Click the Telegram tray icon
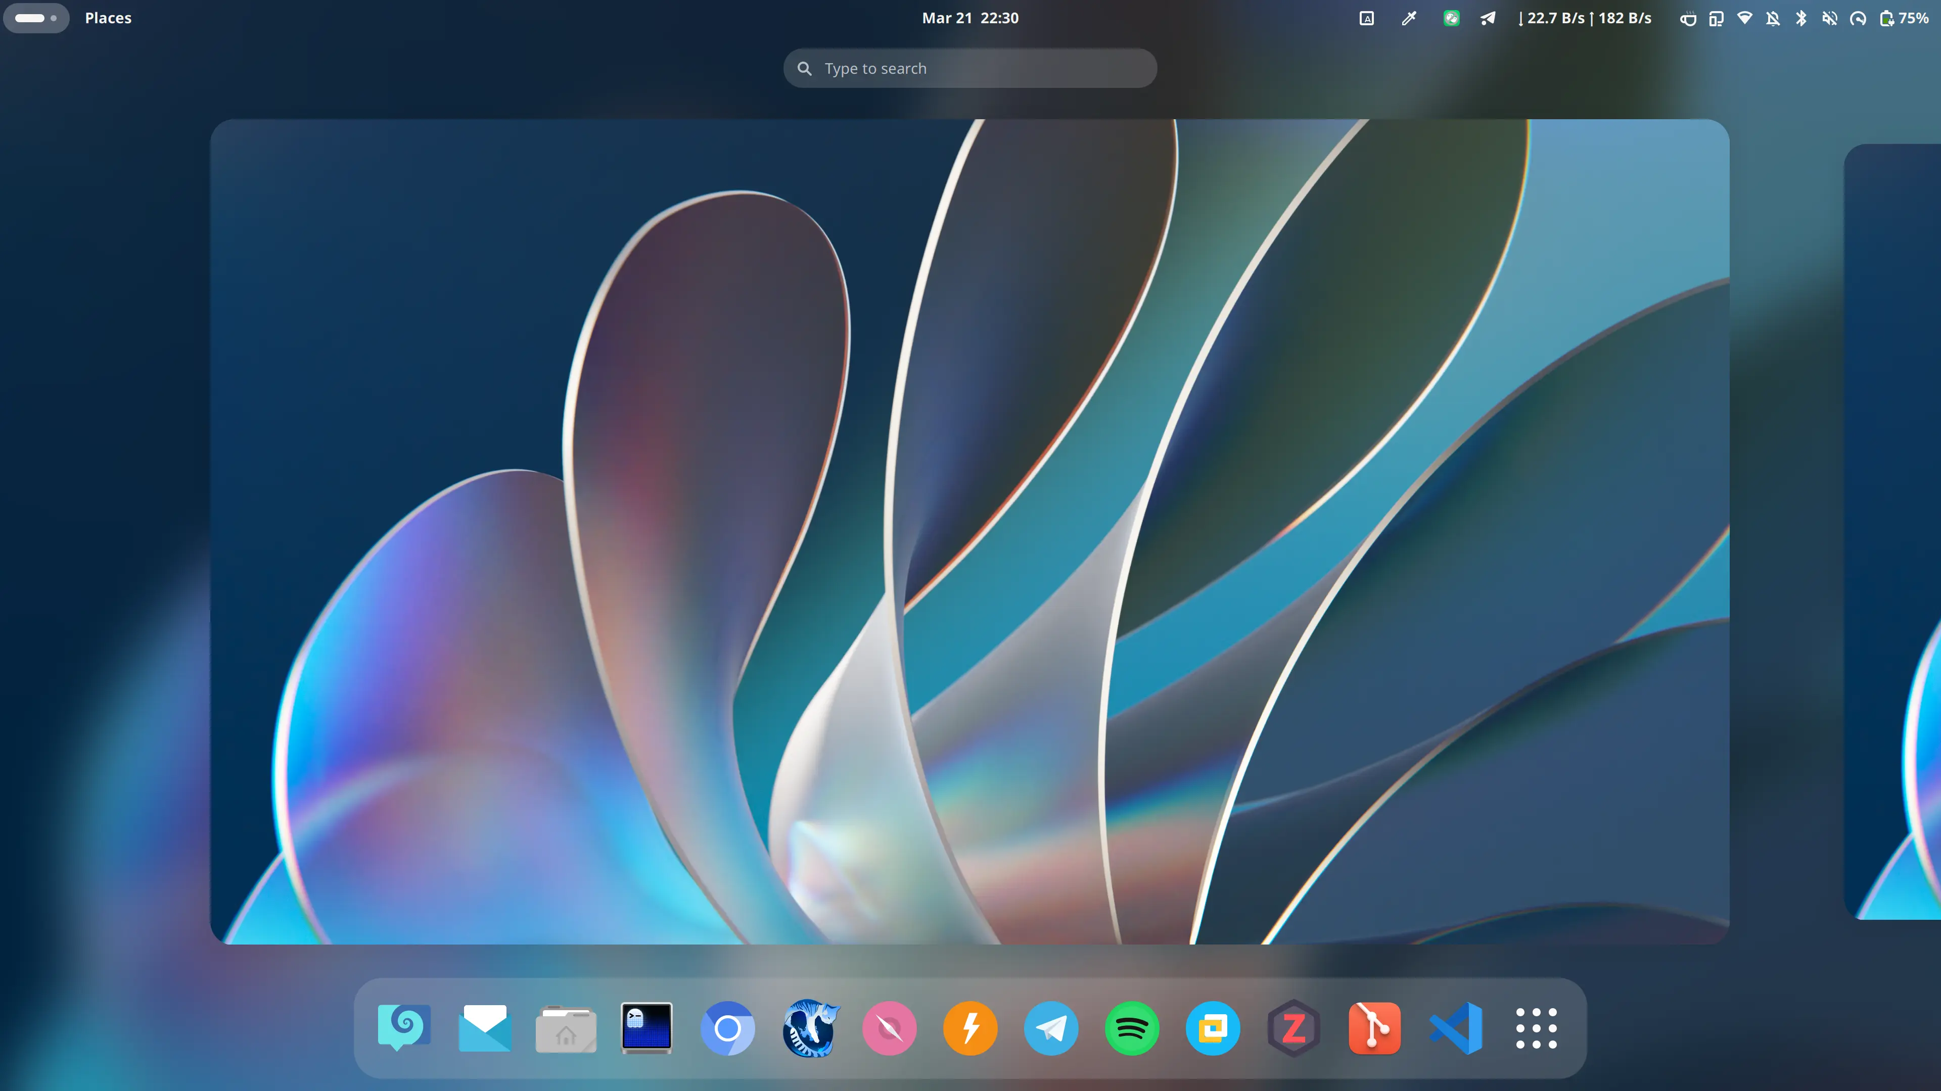The height and width of the screenshot is (1091, 1941). [x=1487, y=17]
